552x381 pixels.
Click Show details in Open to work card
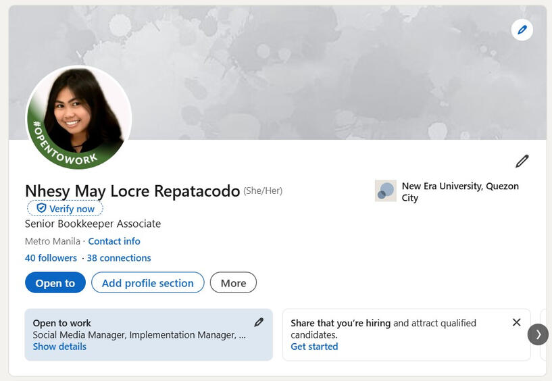pos(59,347)
